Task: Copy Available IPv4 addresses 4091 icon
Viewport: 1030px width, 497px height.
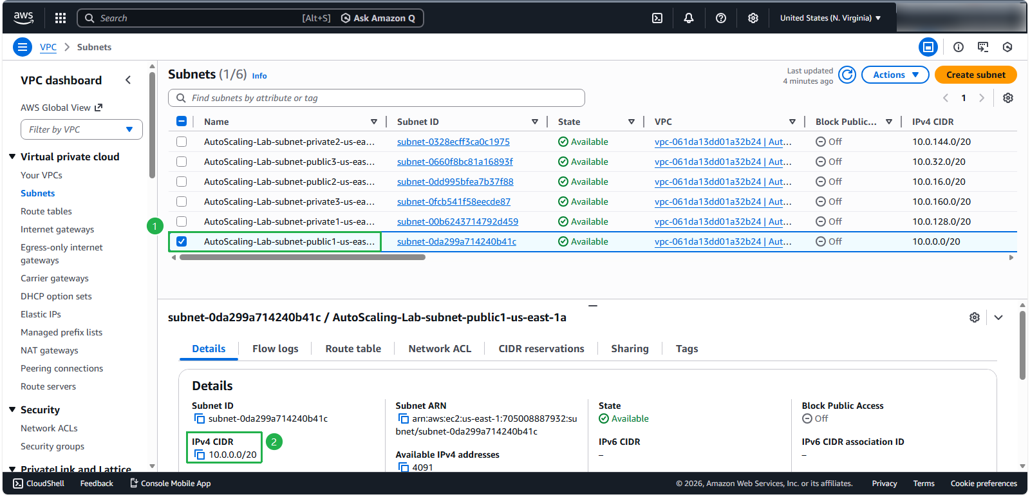Action: [x=404, y=467]
